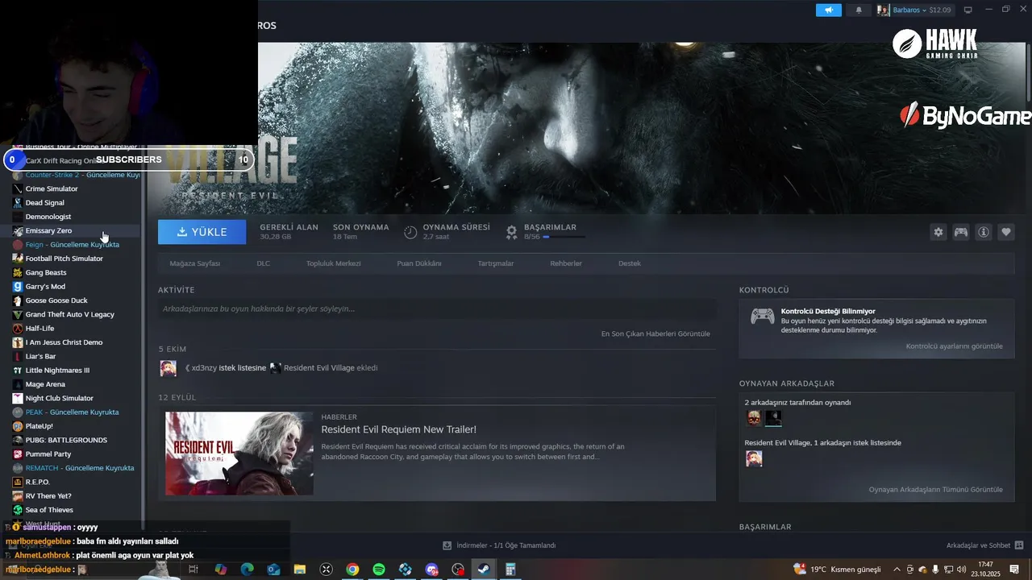Open the Destek tab

click(x=630, y=263)
